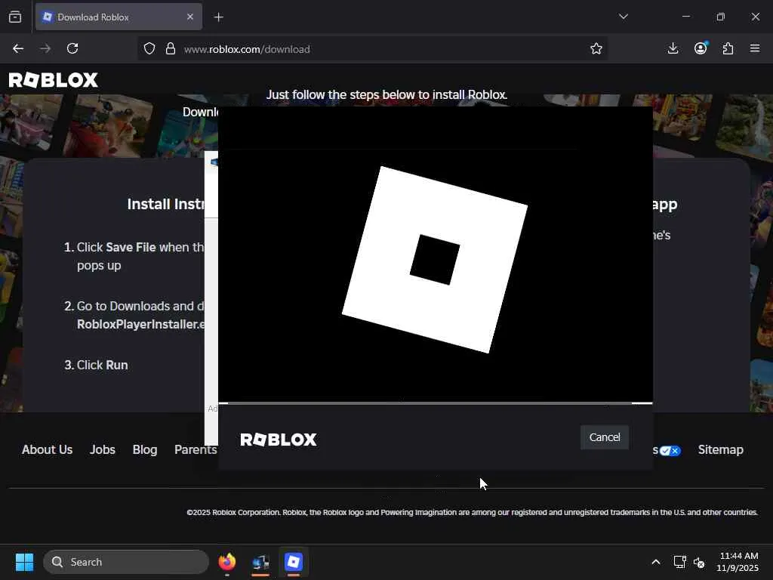Click the Roblox logo in the site header
Image resolution: width=773 pixels, height=580 pixels.
(54, 80)
